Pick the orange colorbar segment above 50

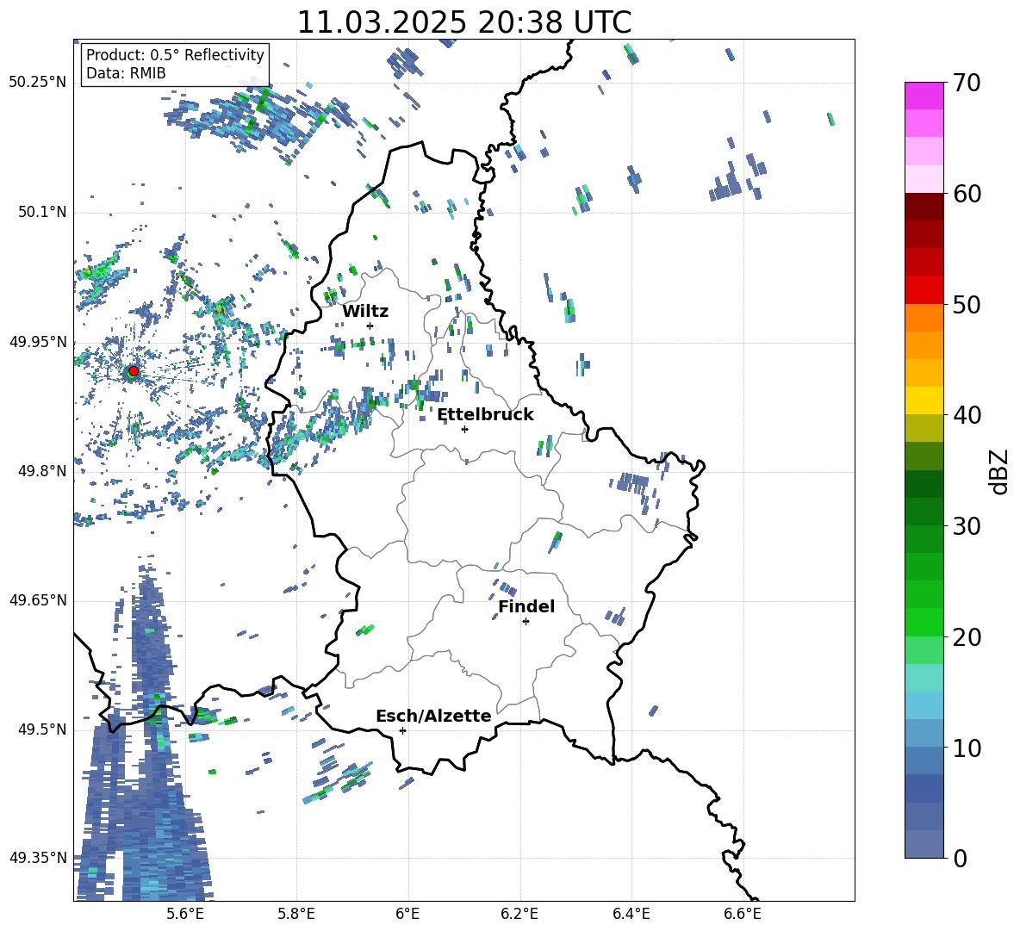[924, 317]
